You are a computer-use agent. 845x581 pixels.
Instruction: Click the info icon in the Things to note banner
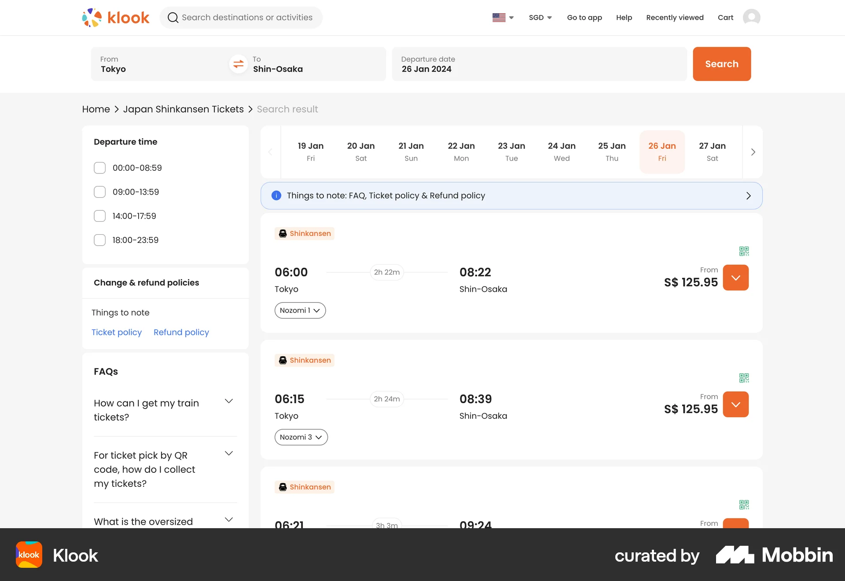pyautogui.click(x=276, y=195)
